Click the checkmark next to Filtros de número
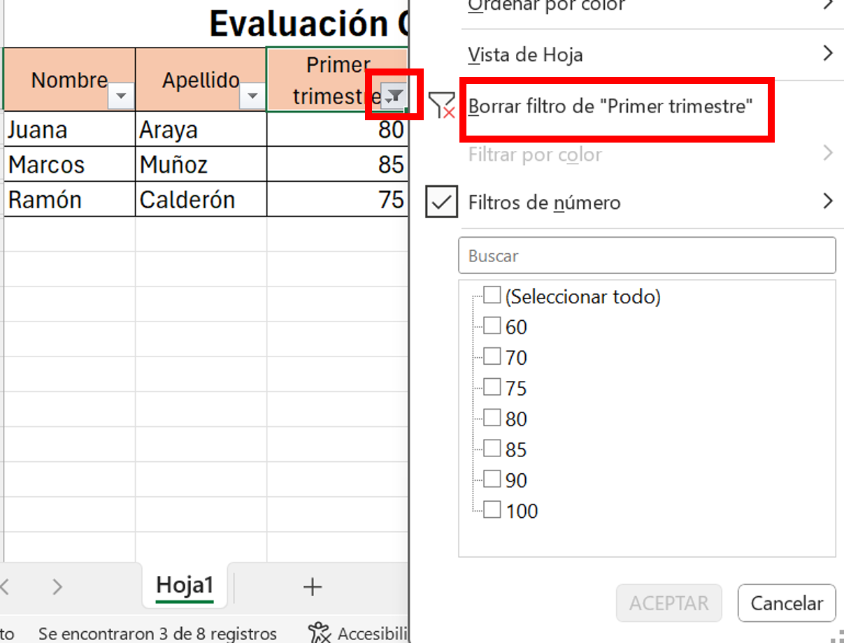Screen dimensions: 844x643 tap(441, 203)
